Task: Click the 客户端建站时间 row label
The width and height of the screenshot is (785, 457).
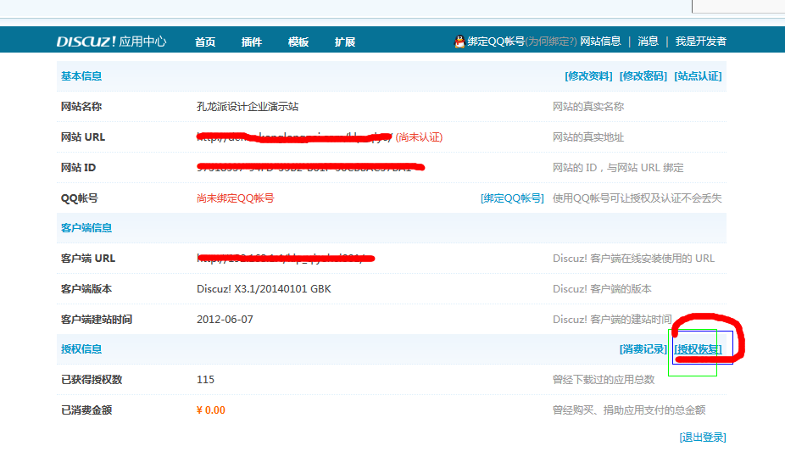Action: pyautogui.click(x=96, y=320)
